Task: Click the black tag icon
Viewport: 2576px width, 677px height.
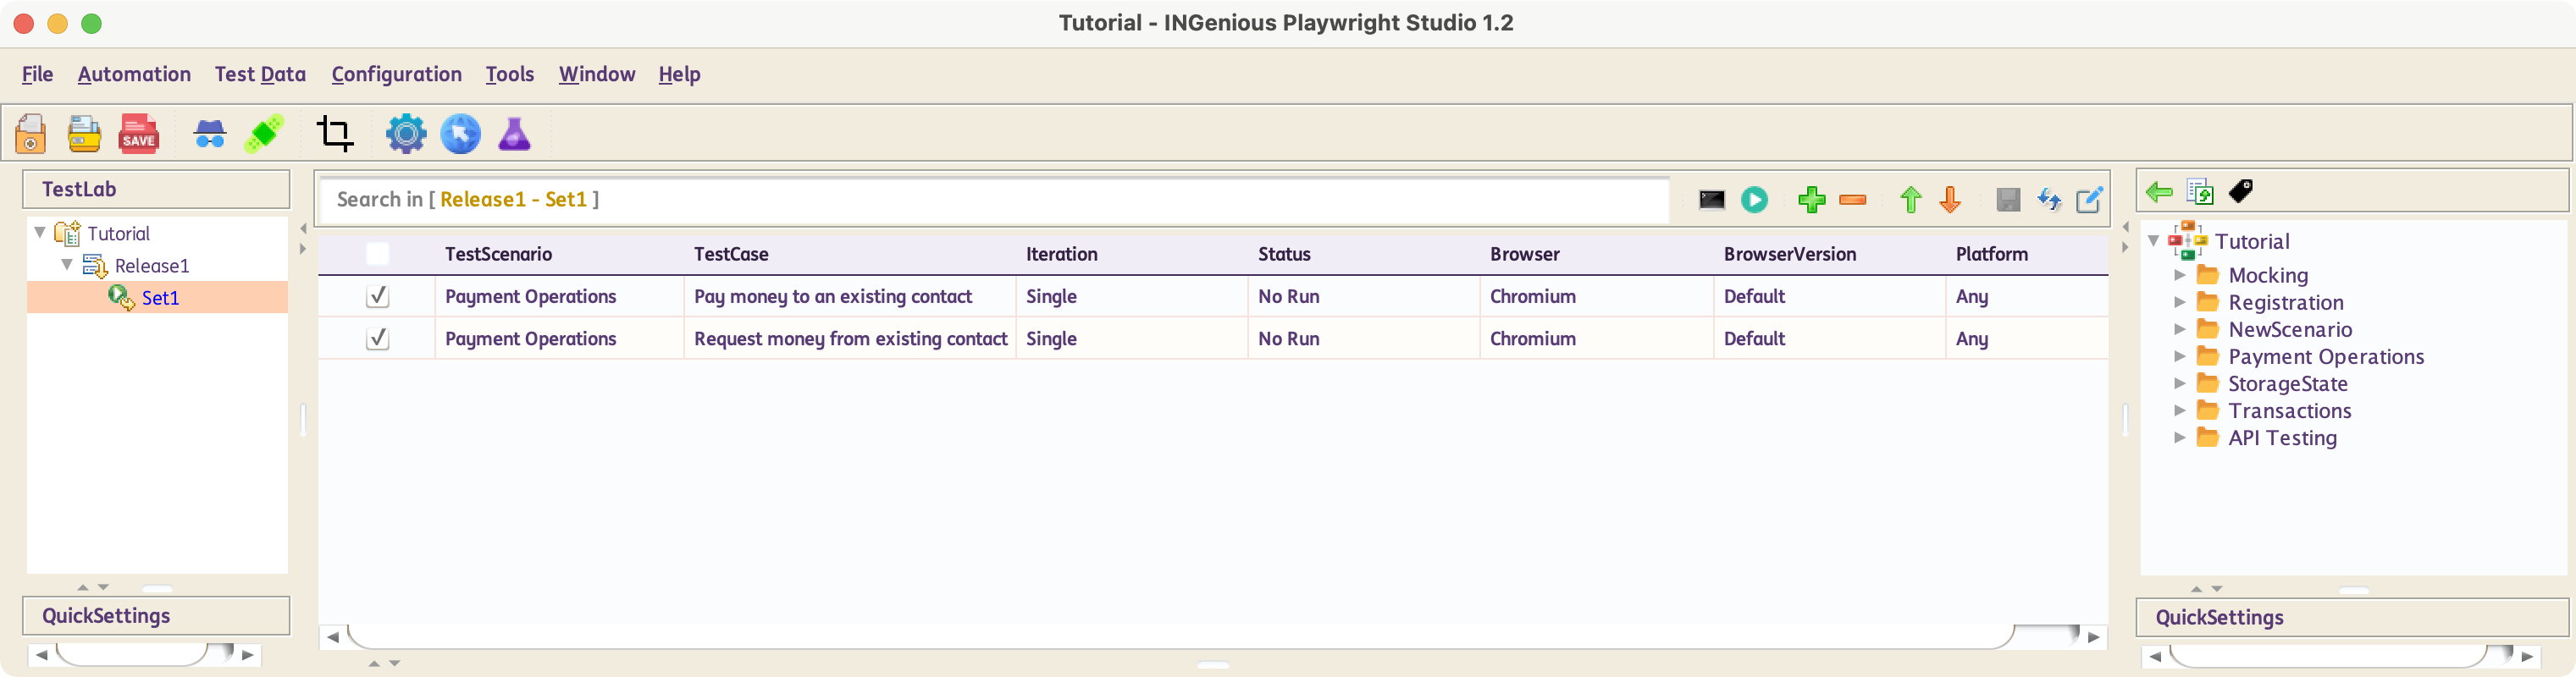Action: tap(2241, 191)
